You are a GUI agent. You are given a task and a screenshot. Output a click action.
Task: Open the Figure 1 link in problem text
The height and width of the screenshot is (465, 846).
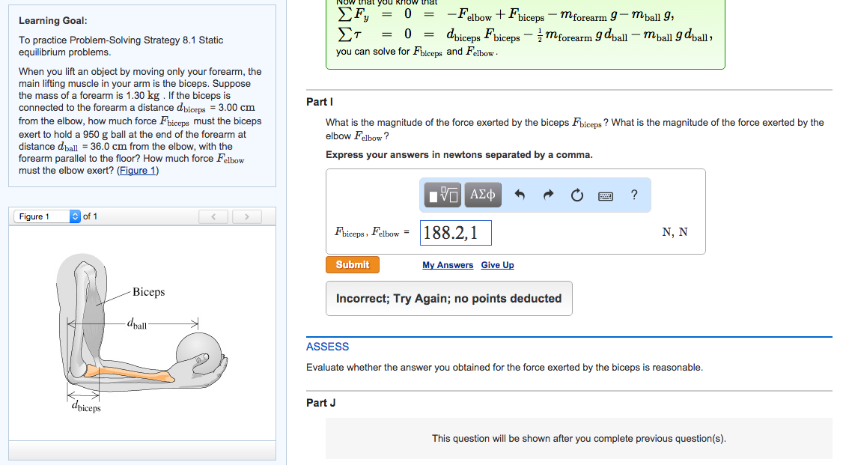click(139, 170)
